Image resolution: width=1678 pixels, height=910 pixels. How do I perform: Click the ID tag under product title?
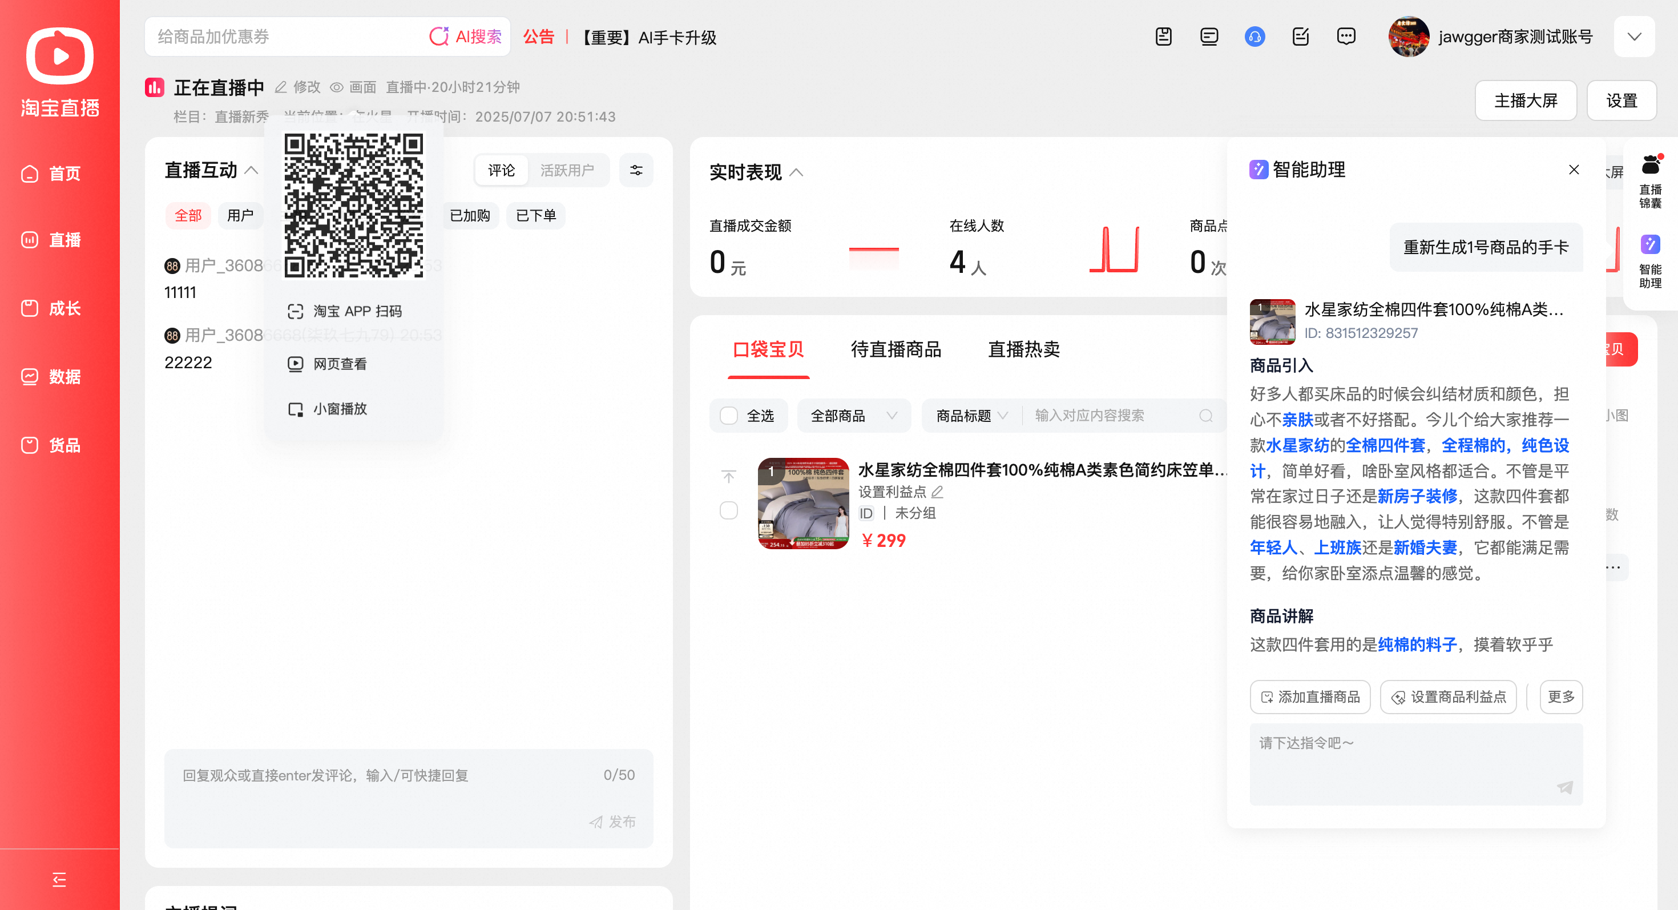tap(866, 513)
